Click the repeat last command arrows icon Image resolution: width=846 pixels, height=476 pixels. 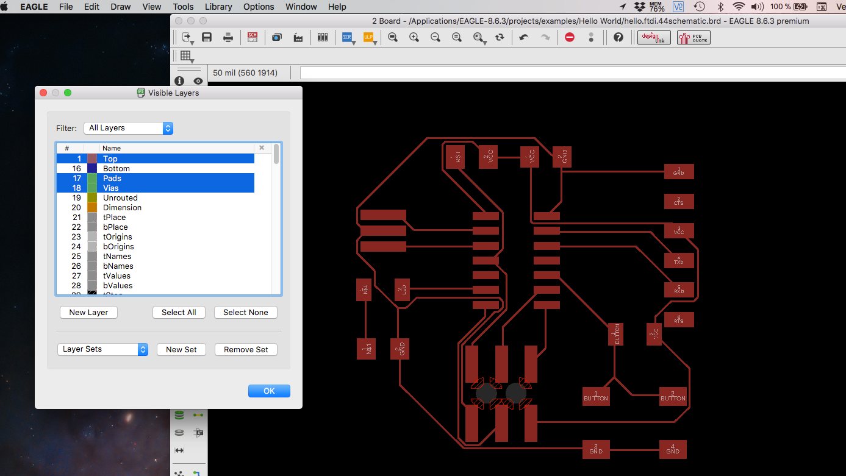(500, 37)
